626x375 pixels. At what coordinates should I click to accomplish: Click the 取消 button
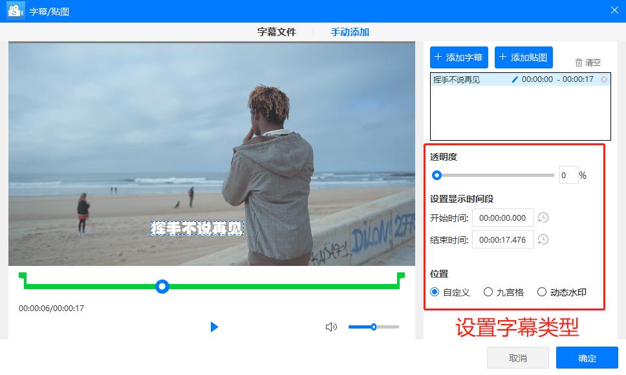pyautogui.click(x=518, y=358)
